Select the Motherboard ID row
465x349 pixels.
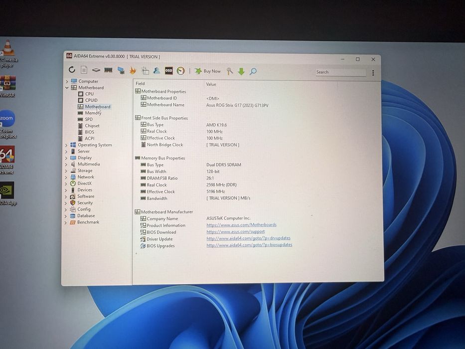pyautogui.click(x=180, y=98)
